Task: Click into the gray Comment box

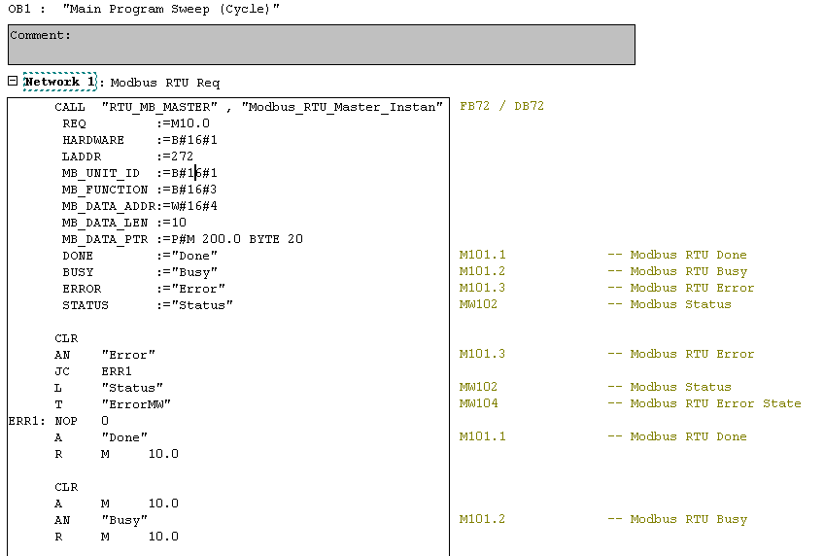Action: [321, 45]
